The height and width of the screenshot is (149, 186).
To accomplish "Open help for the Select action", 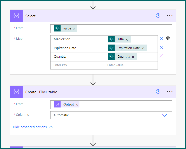I will coord(158,16).
